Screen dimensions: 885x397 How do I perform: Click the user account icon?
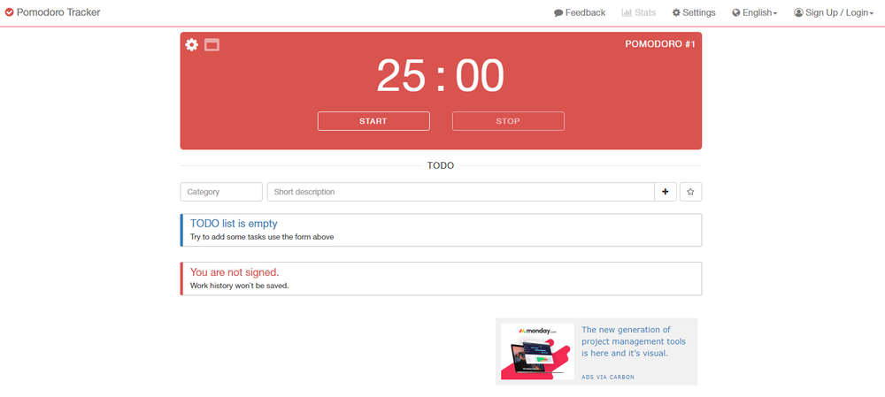tap(798, 13)
